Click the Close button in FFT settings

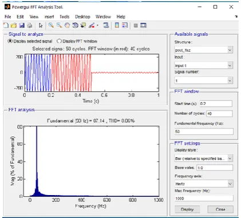point(220,209)
